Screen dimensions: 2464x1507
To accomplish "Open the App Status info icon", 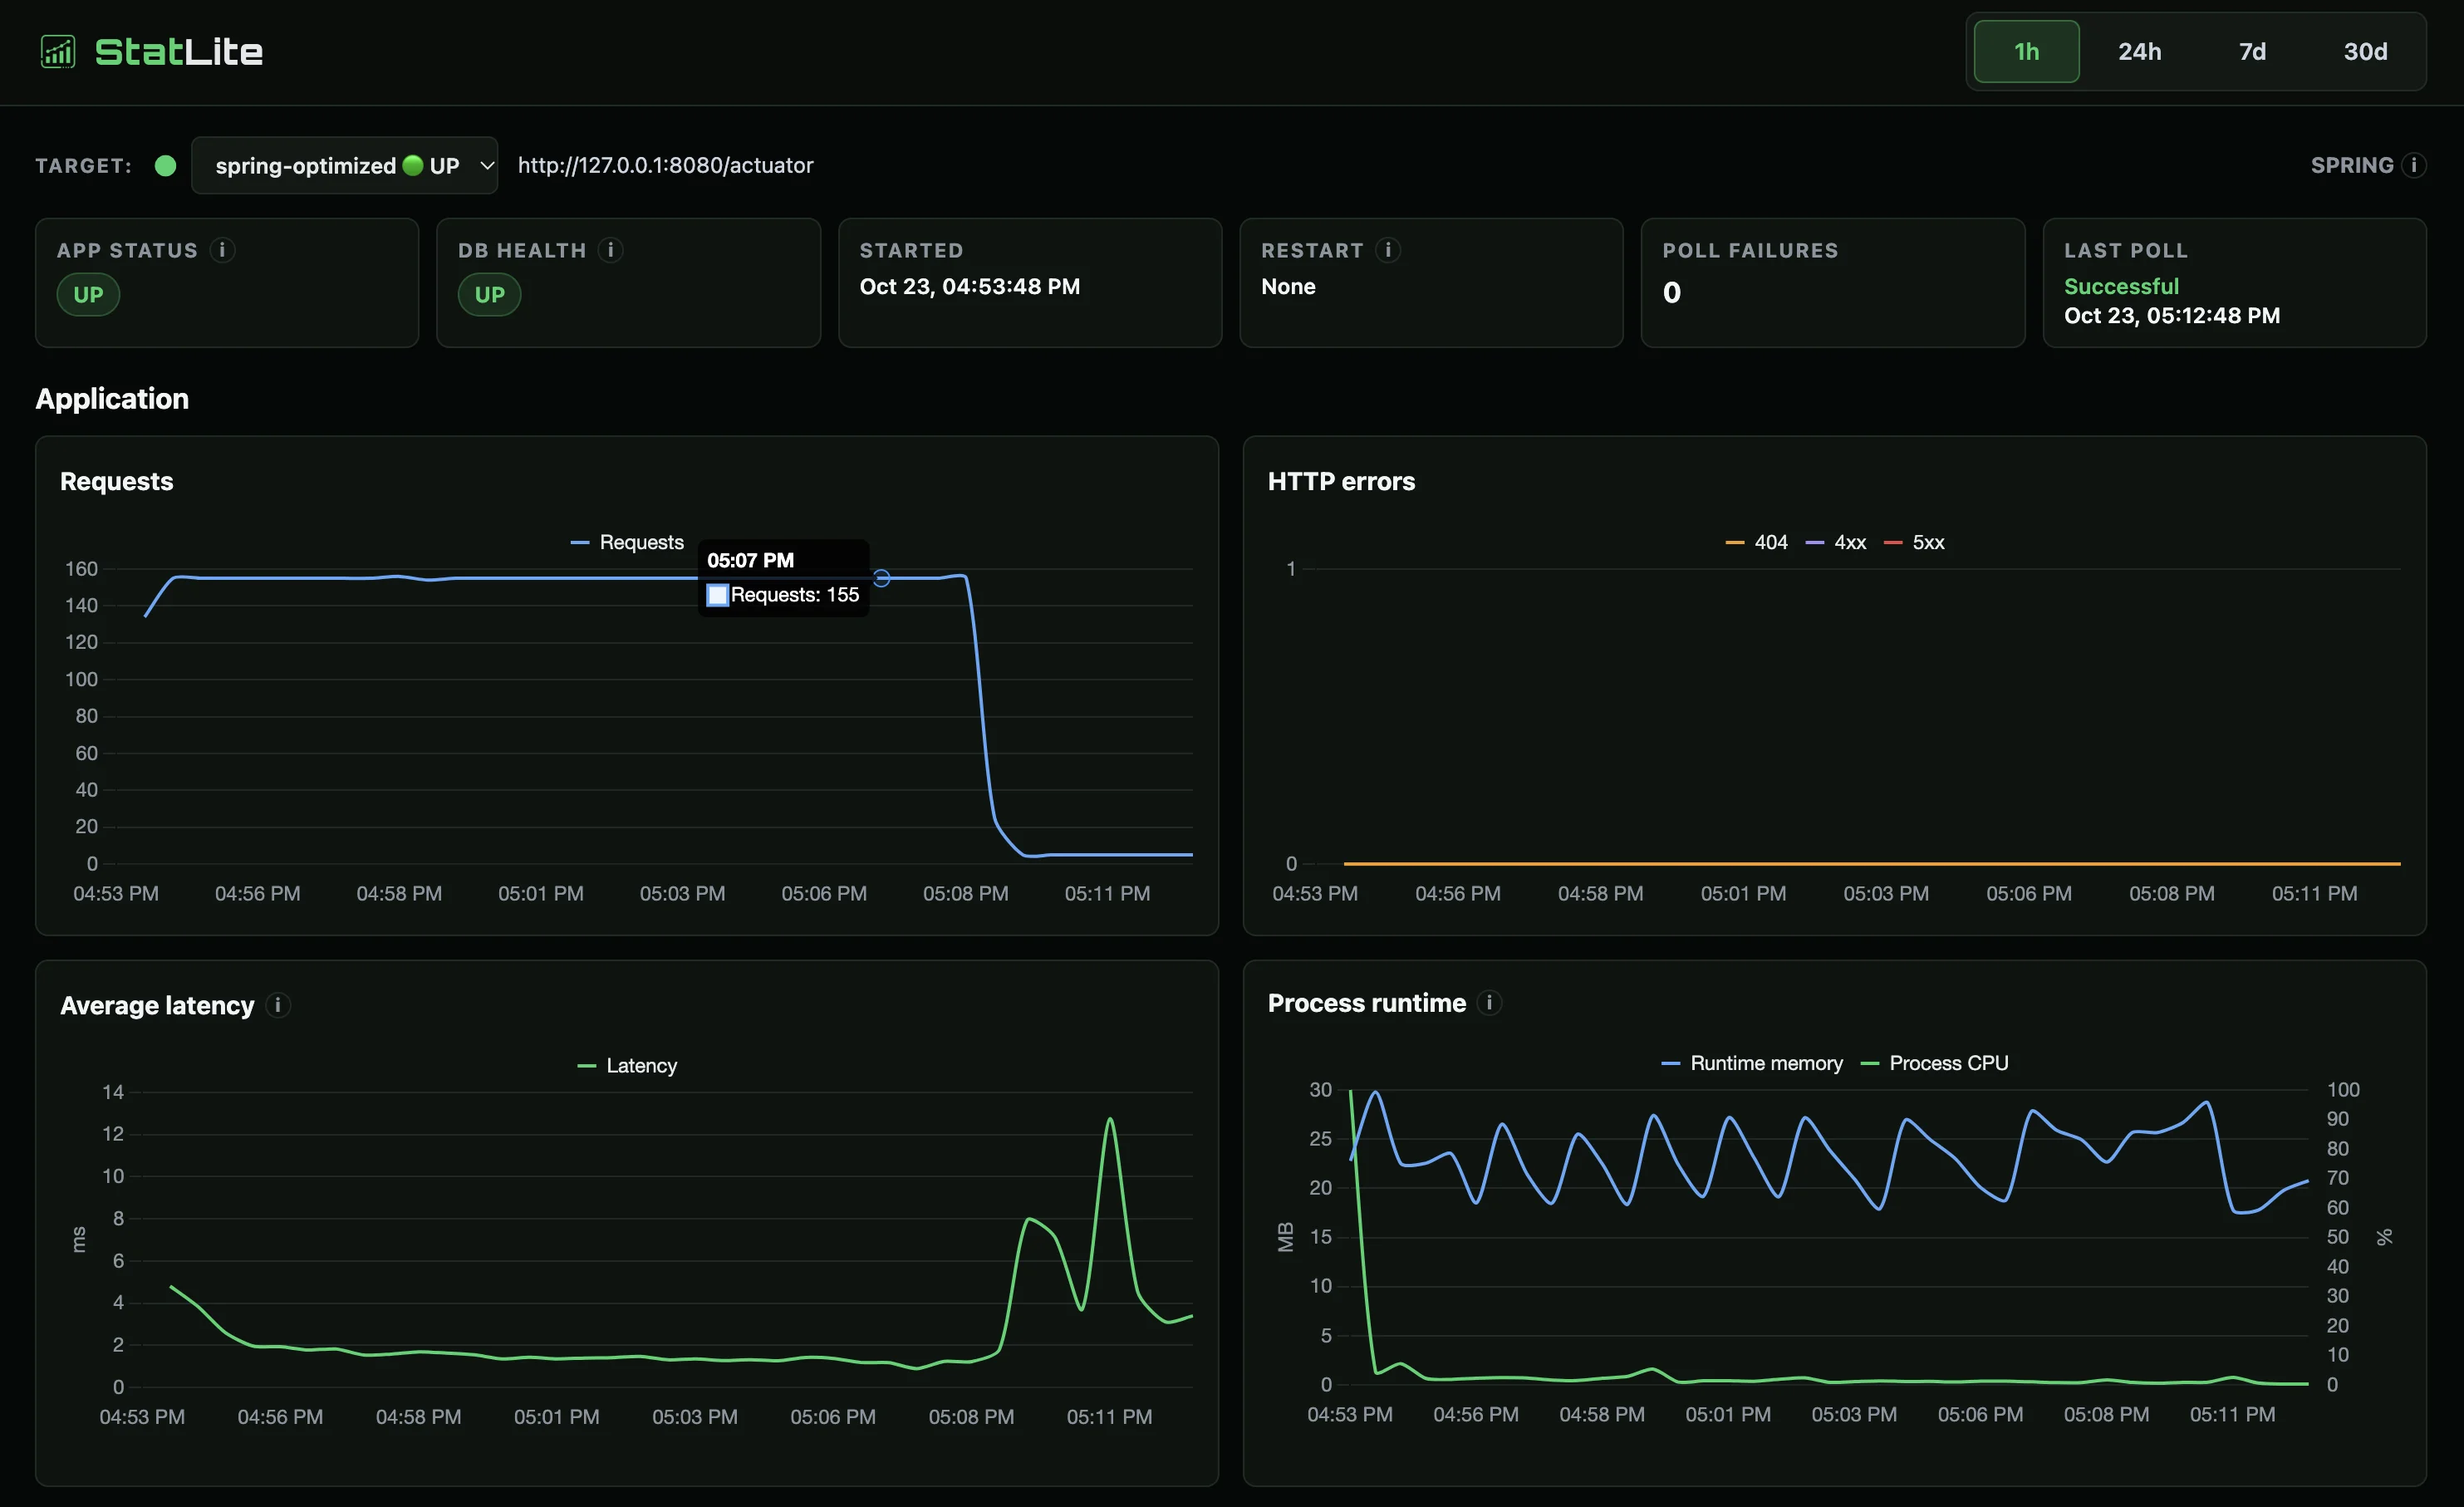I will (223, 250).
